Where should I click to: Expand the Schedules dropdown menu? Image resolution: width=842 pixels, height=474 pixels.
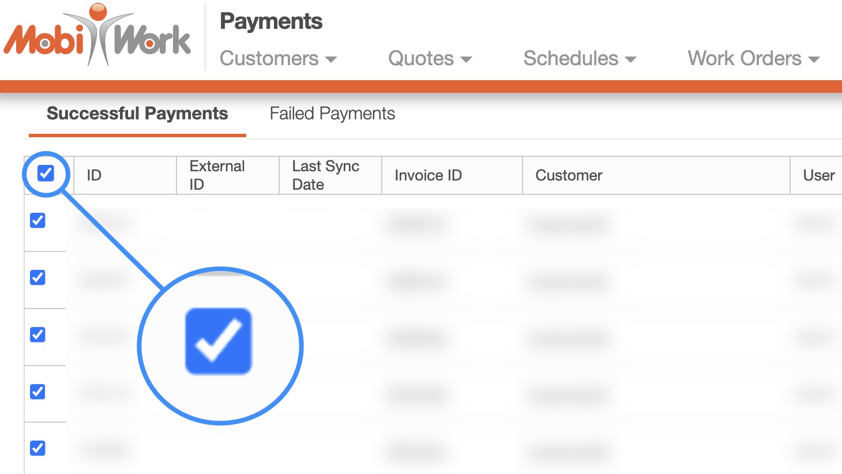[579, 59]
